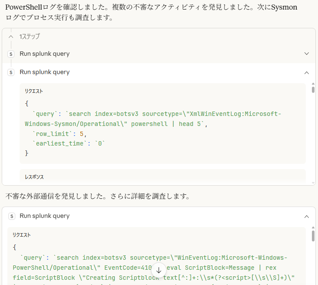Viewport: 318px width, 285px height.
Task: Click the Splunk icon beside the expanded Sysmon query
Action: click(x=11, y=72)
